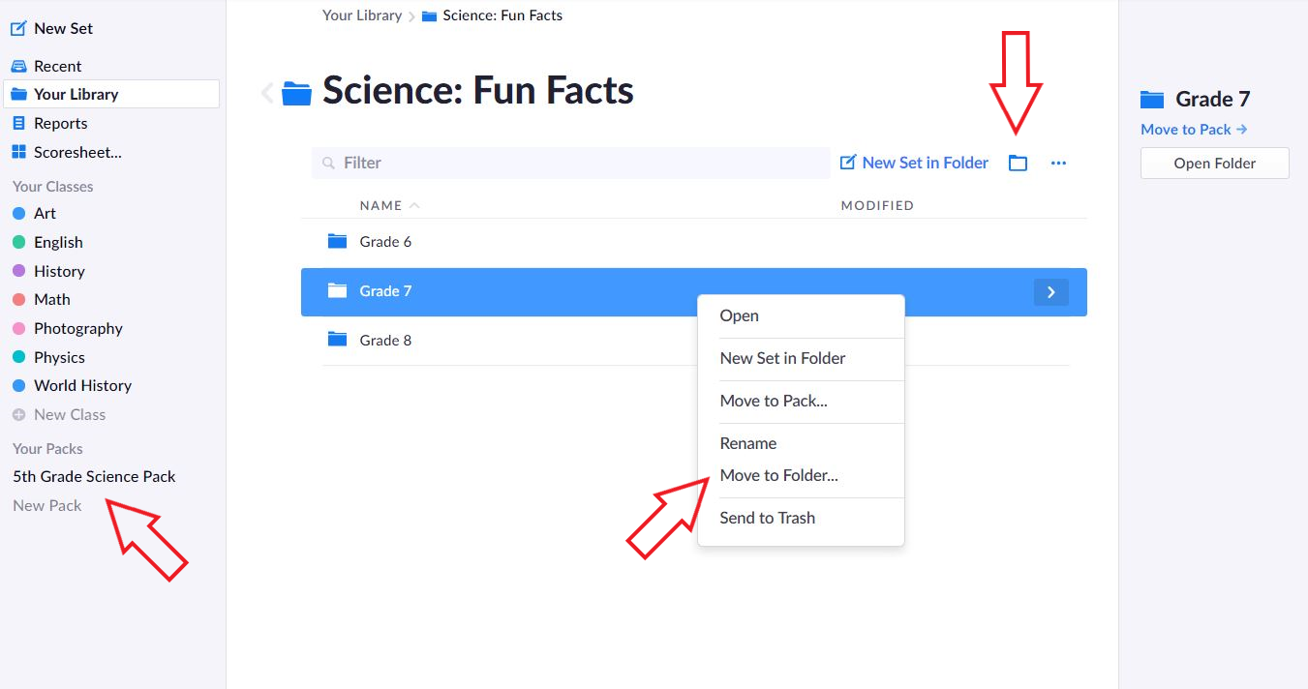Click the Art class color dot

pos(18,213)
